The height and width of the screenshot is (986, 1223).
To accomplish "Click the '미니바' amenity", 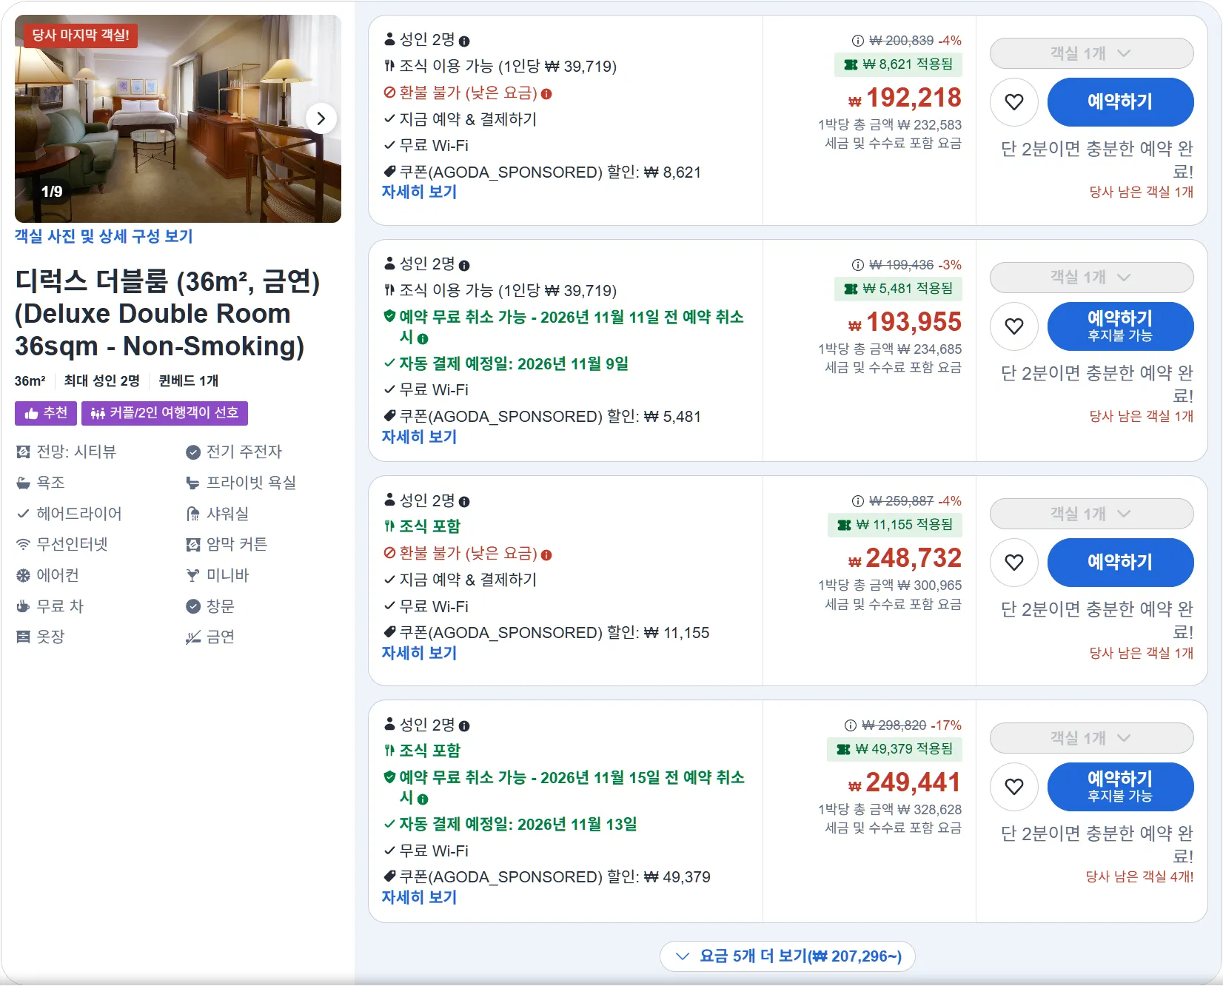I will (218, 576).
